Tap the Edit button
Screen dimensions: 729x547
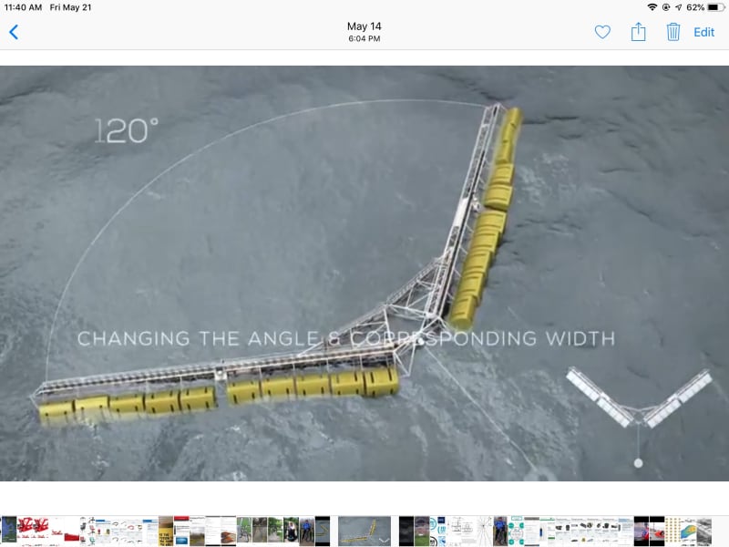pos(703,32)
